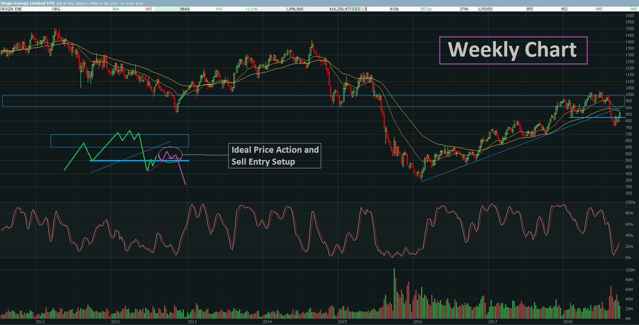Click the "2014" year label on the time axis
Screen dimensions: 639x325
(x=267, y=322)
